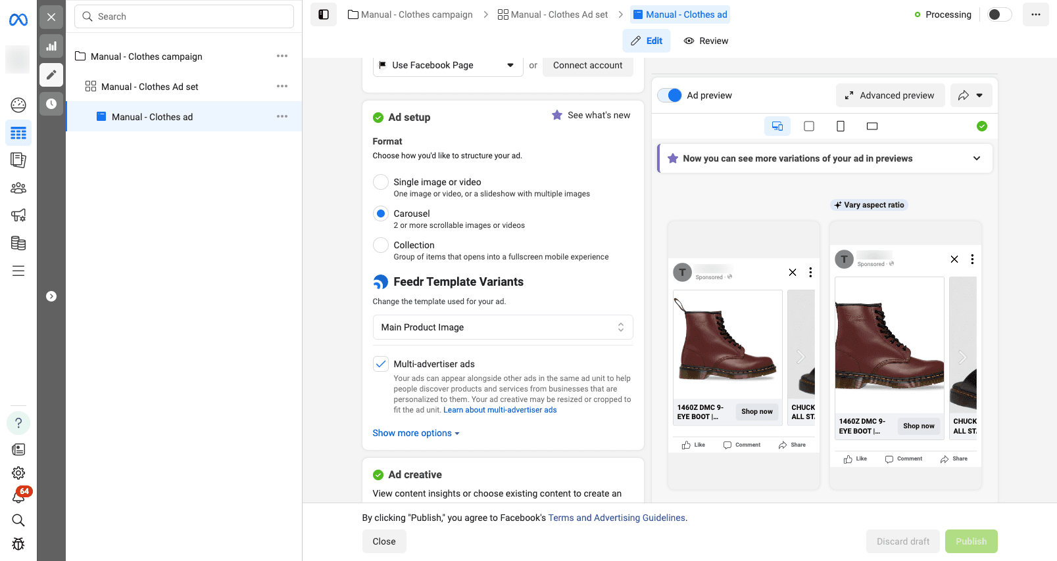Focus the Search input field
1057x561 pixels.
point(184,16)
